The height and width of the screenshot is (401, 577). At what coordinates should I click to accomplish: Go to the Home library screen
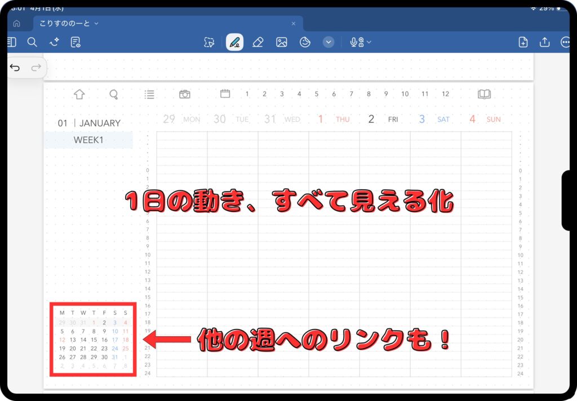(x=16, y=24)
